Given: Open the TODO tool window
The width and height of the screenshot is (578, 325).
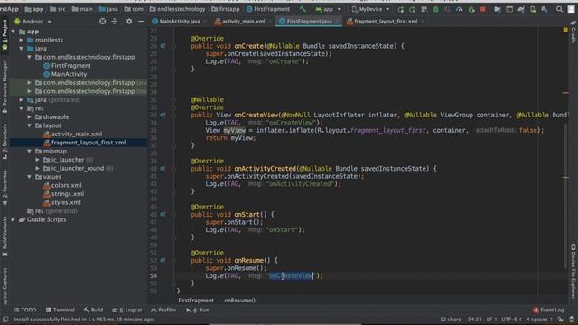Looking at the screenshot, I should pos(25,310).
